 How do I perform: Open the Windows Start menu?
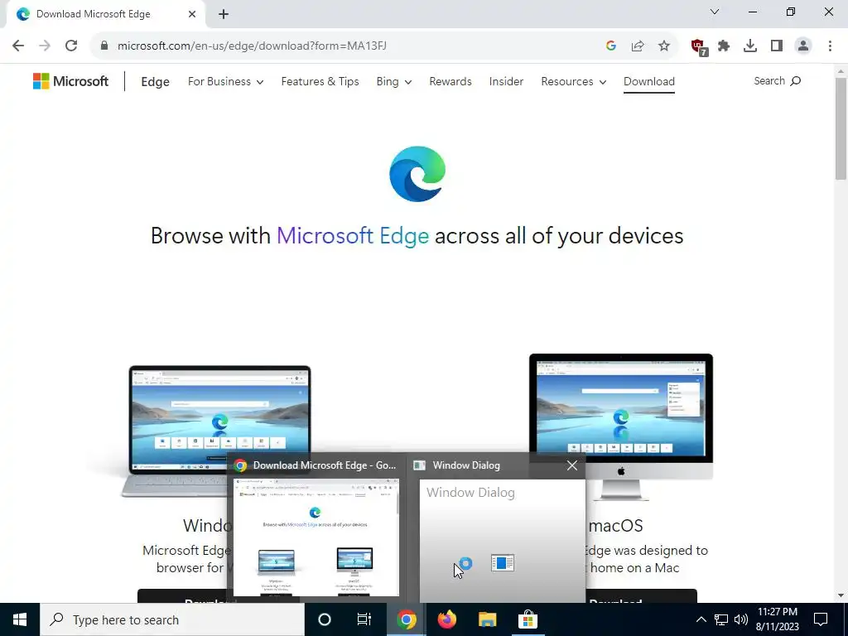[20, 619]
